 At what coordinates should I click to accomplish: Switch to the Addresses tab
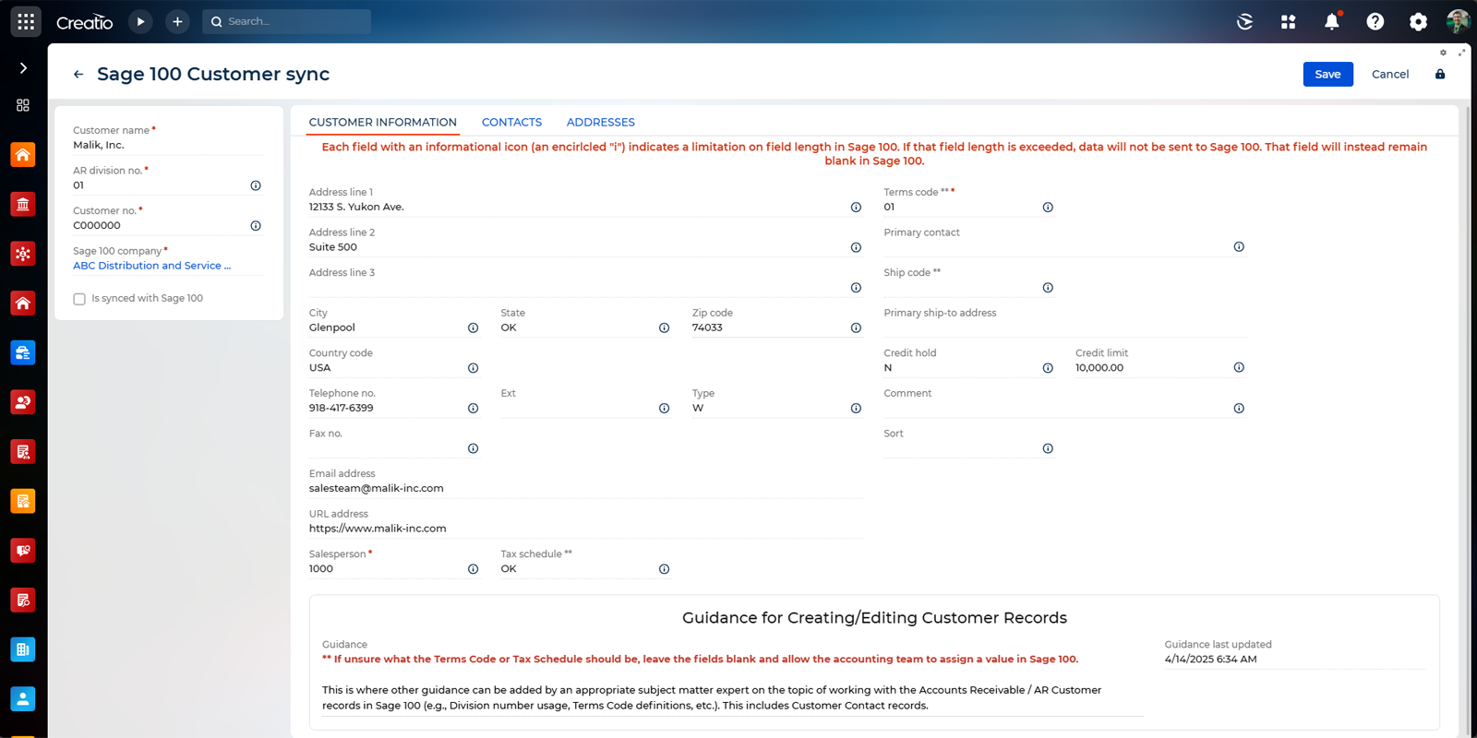600,122
